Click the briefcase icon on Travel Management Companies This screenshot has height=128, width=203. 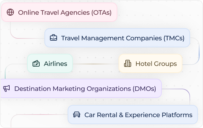click(53, 38)
